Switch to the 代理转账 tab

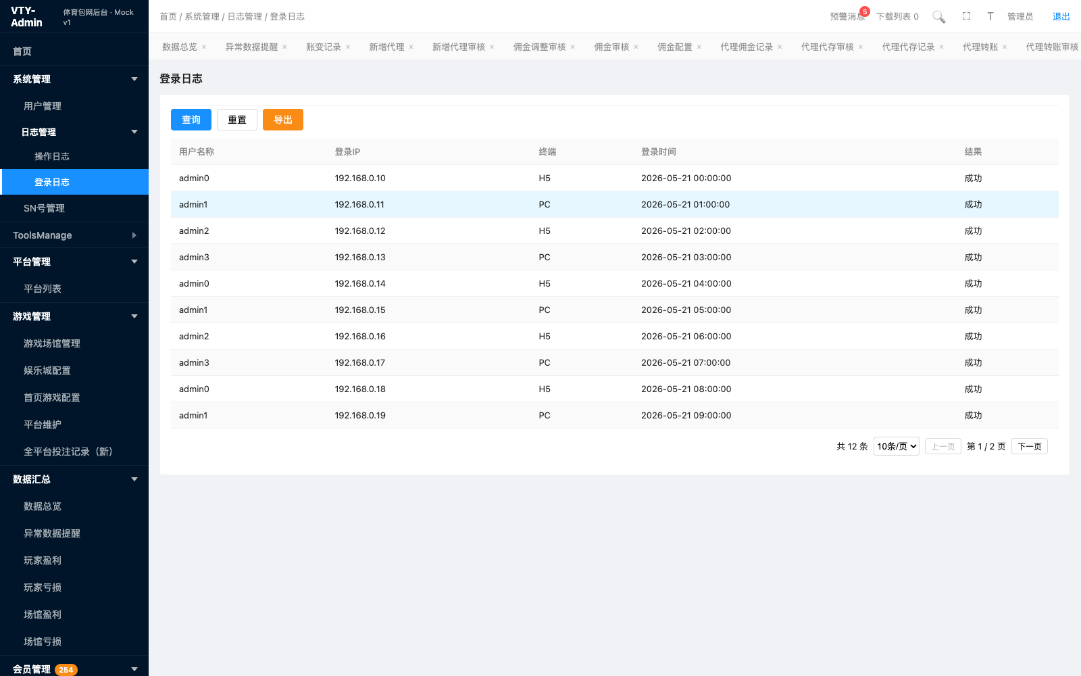(x=980, y=47)
